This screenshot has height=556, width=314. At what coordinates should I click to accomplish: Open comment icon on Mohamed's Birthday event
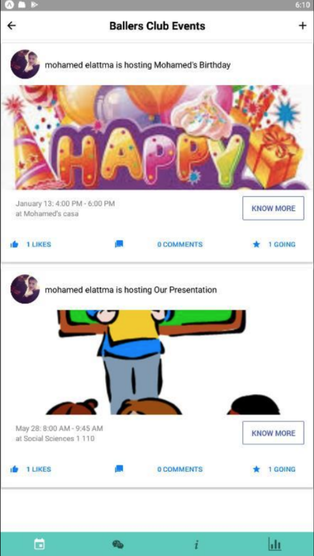pyautogui.click(x=119, y=244)
